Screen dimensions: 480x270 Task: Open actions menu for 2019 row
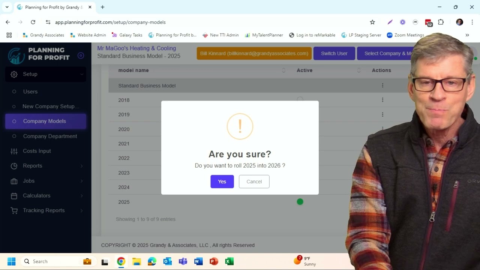(x=382, y=114)
